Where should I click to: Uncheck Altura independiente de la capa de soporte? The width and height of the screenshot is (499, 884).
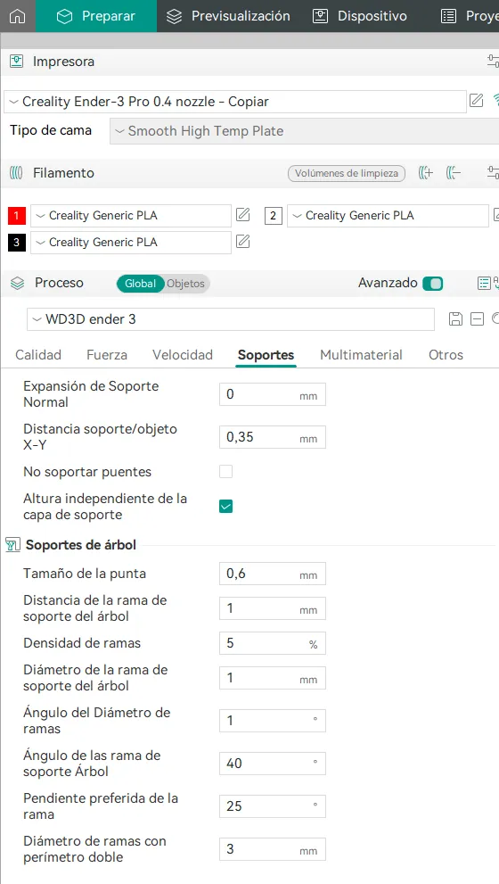tap(225, 507)
